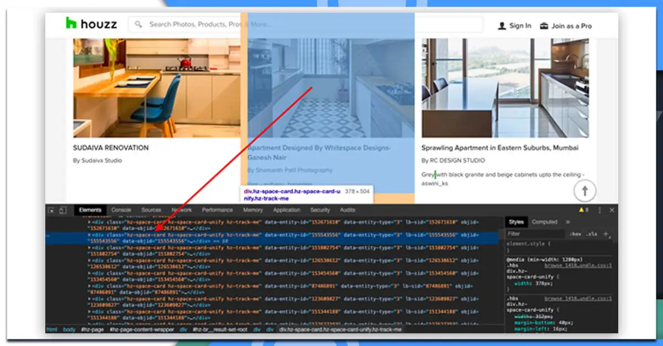The height and width of the screenshot is (346, 663).
Task: Click the Search Photos, Products input field
Action: [307, 24]
